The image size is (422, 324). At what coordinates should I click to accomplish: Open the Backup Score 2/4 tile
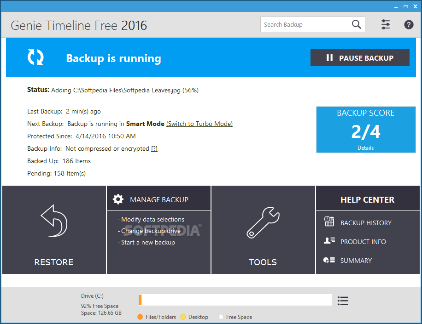pos(366,130)
